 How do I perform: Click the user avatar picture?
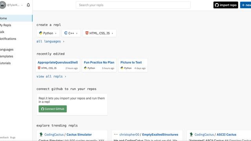2,5
